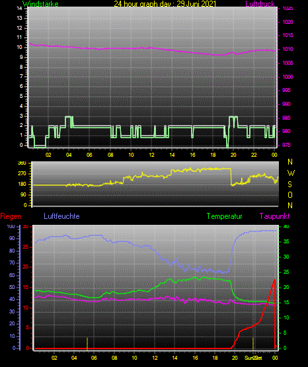The width and height of the screenshot is (308, 367).
Task: Click the 1010 pressure axis value
Action: (288, 49)
